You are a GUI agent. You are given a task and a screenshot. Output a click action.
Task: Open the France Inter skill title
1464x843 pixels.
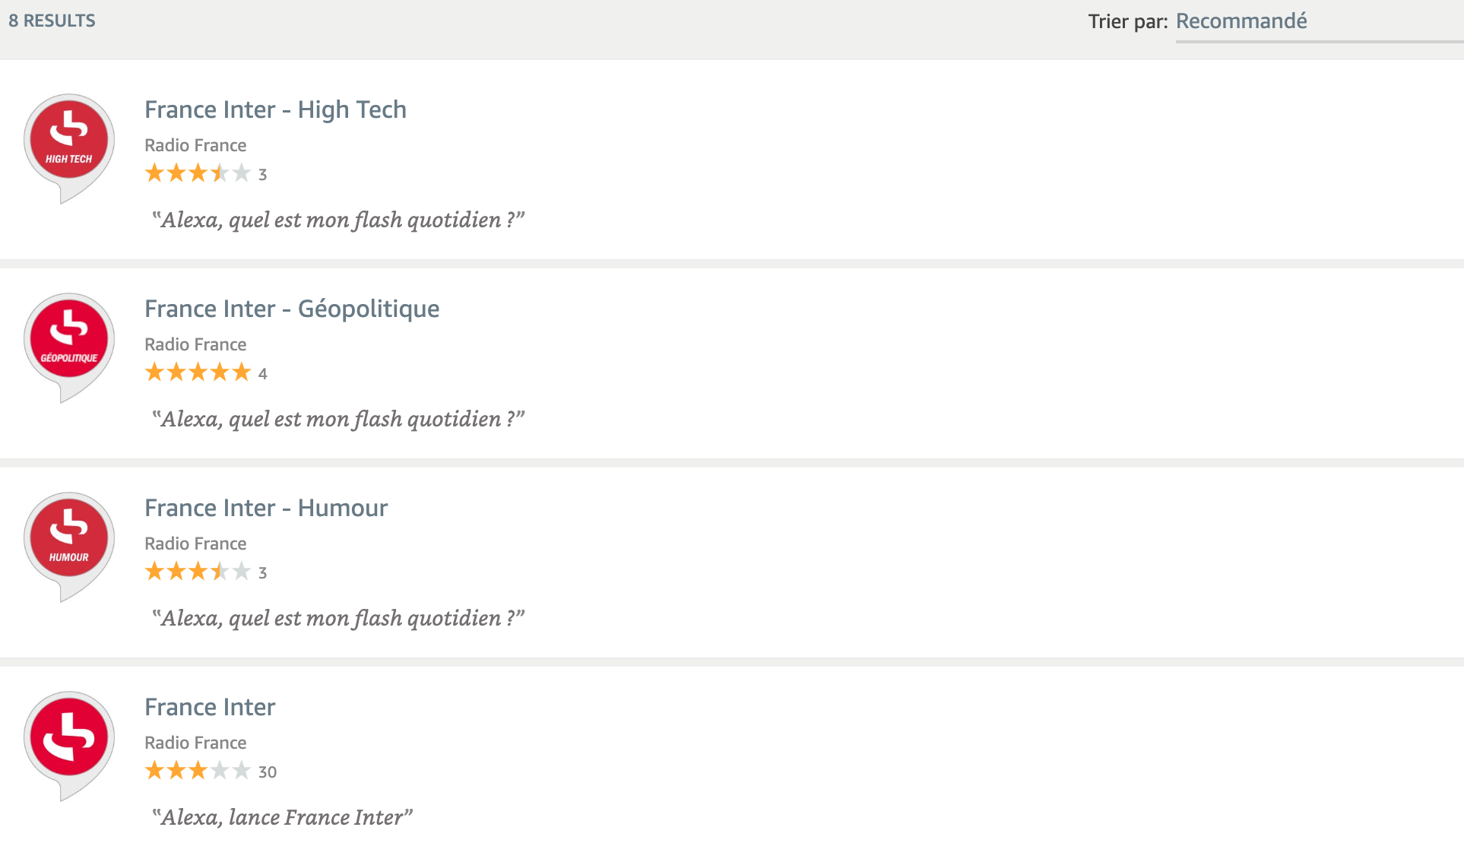click(x=210, y=707)
